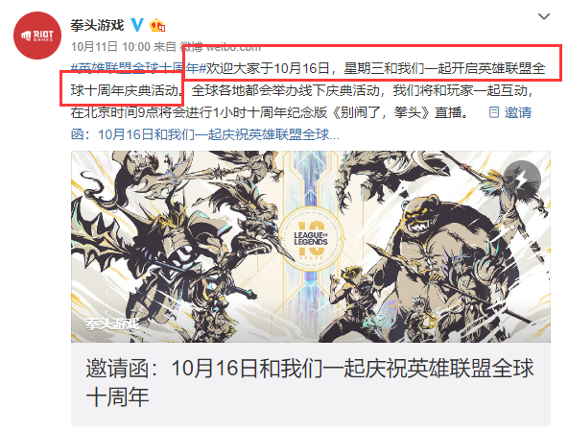Click the 十周年 second line of card title

(x=117, y=396)
